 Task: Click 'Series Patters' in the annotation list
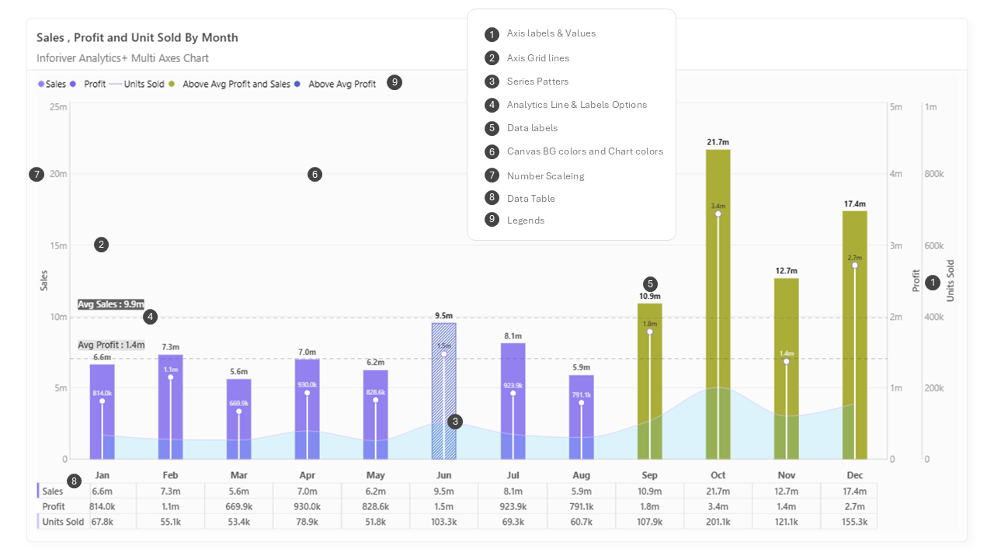tap(538, 82)
